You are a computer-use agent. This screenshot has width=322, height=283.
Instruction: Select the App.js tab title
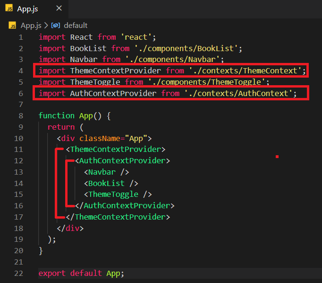pyautogui.click(x=27, y=9)
